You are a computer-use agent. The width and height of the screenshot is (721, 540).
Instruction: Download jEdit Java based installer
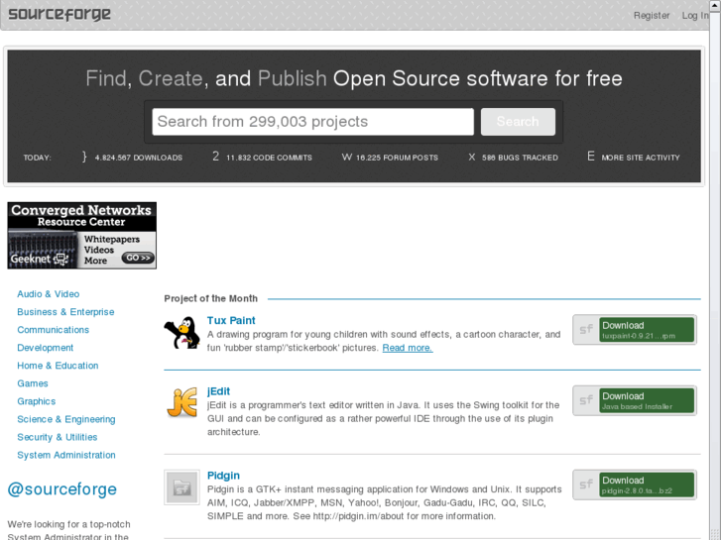(634, 400)
